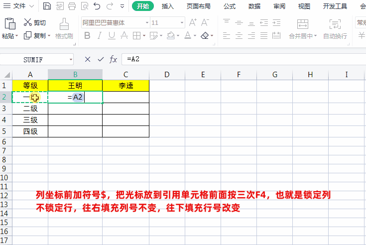
Task: Click the formula bar showing =A2
Action: pyautogui.click(x=244, y=59)
